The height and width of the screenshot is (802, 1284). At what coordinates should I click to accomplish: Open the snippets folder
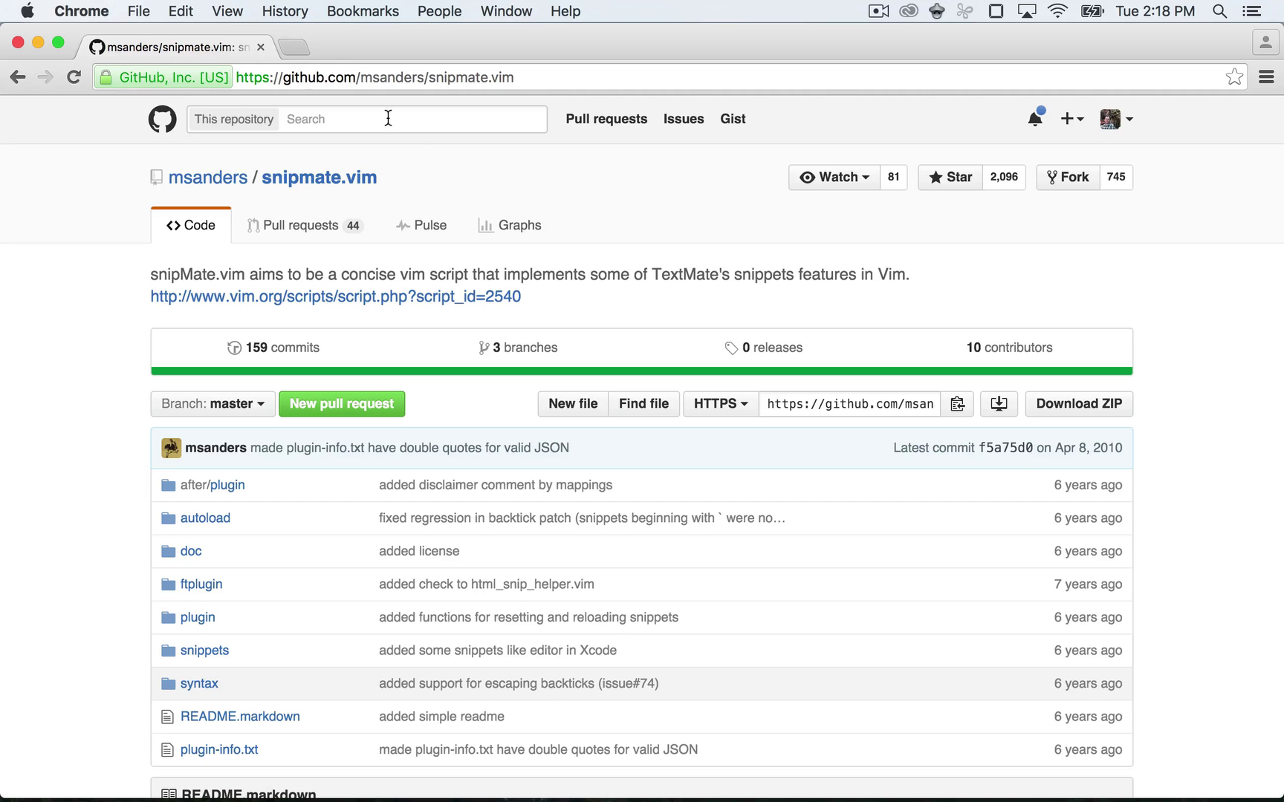point(204,651)
